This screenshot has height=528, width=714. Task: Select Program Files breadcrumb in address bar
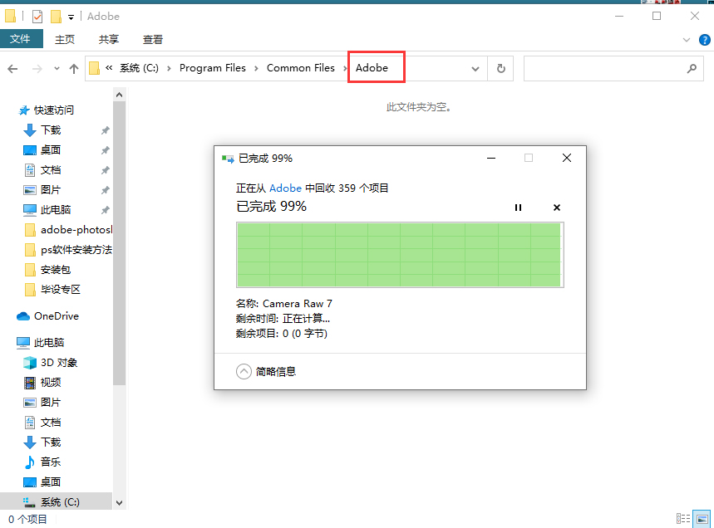tap(212, 68)
